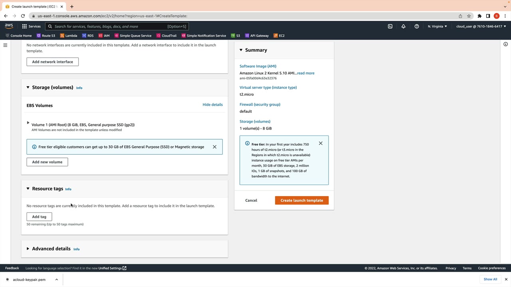This screenshot has width=511, height=287.
Task: Open the notifications bell
Action: tap(403, 26)
